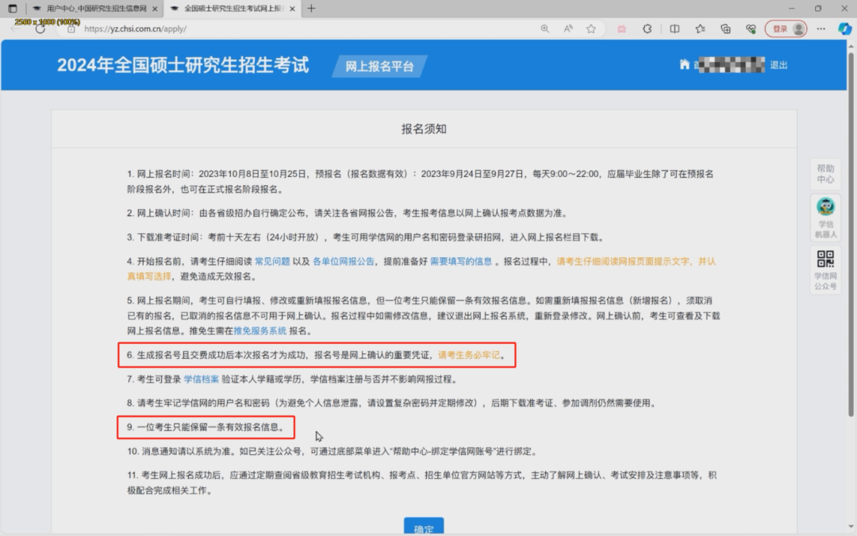Open the 各单位网报公告 link

pos(344,261)
